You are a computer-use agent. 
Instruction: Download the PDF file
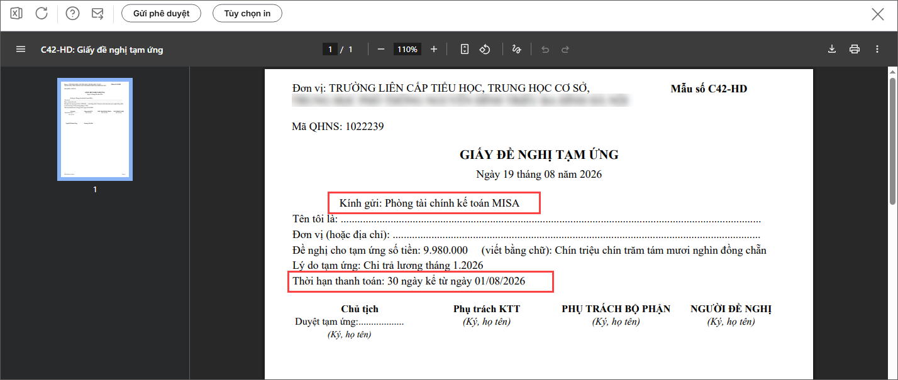[x=832, y=49]
